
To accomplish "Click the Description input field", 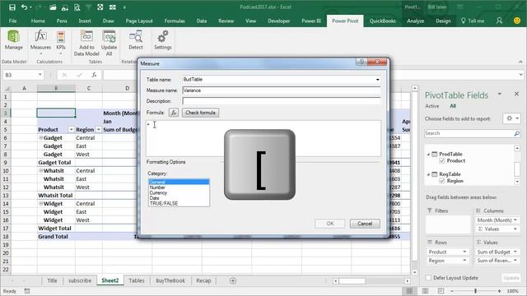I will [x=282, y=100].
